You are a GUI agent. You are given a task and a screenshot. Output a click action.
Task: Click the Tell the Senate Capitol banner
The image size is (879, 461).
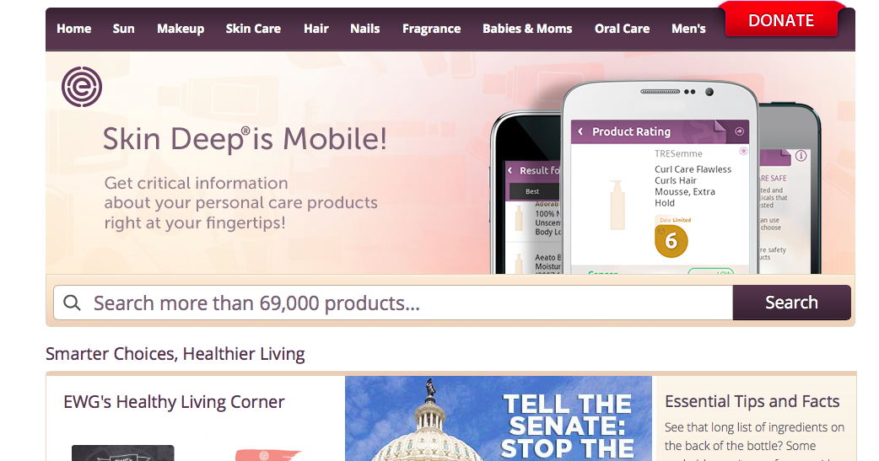point(499,418)
